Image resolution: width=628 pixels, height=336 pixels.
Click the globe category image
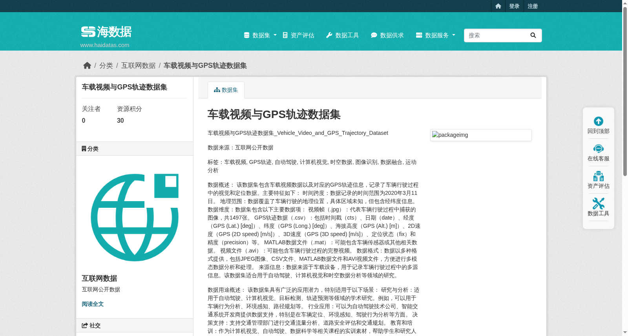point(135,218)
